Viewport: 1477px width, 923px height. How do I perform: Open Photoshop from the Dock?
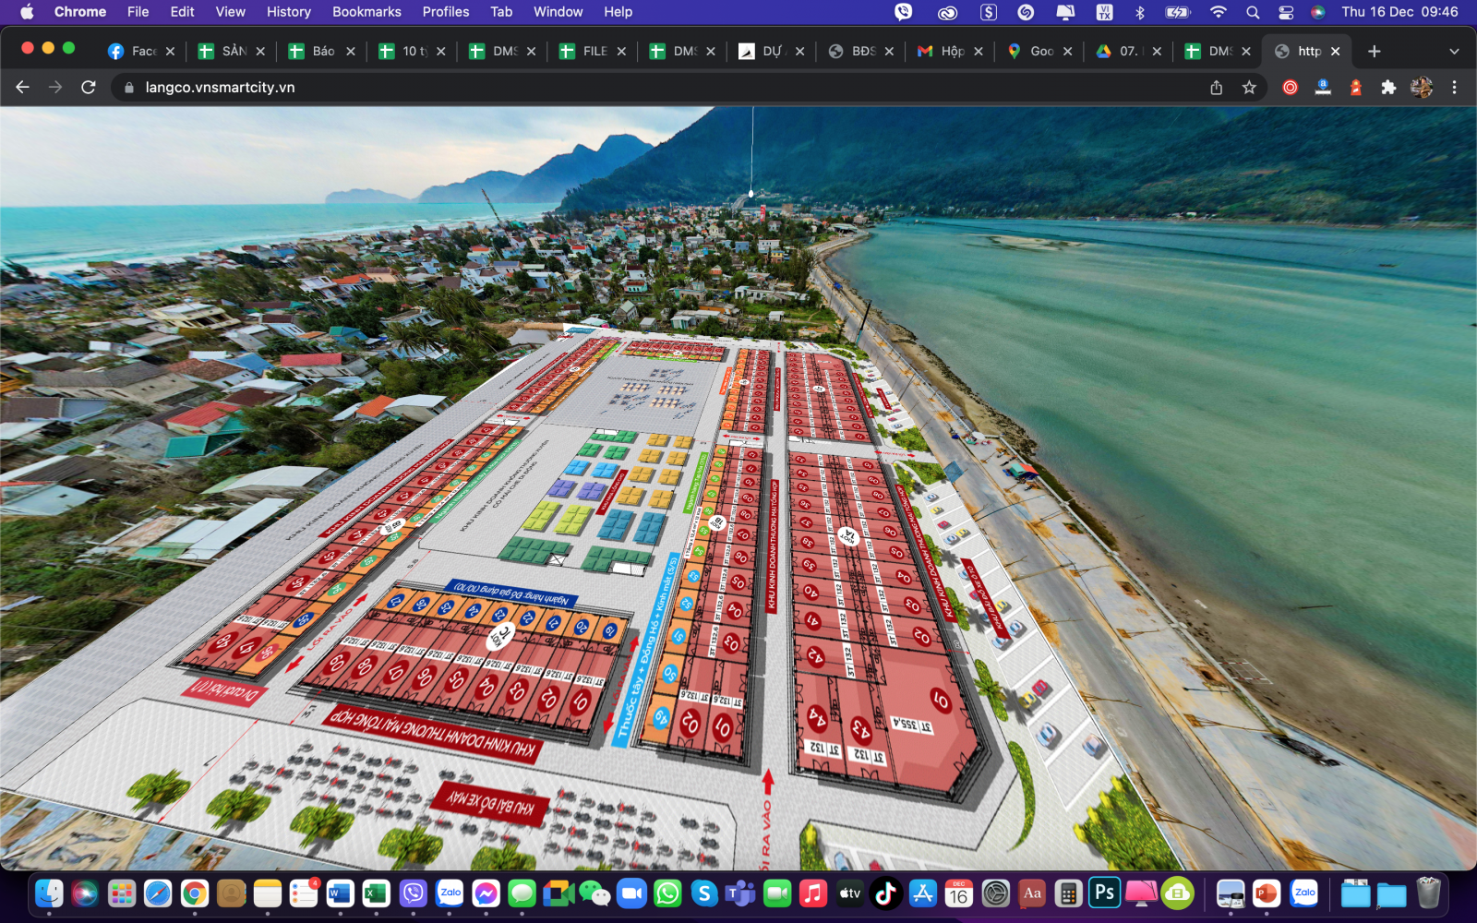pos(1104,893)
